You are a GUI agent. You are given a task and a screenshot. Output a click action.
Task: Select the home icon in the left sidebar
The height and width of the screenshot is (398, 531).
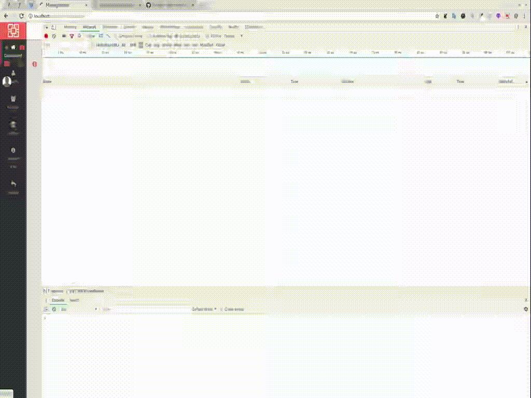pyautogui.click(x=13, y=47)
